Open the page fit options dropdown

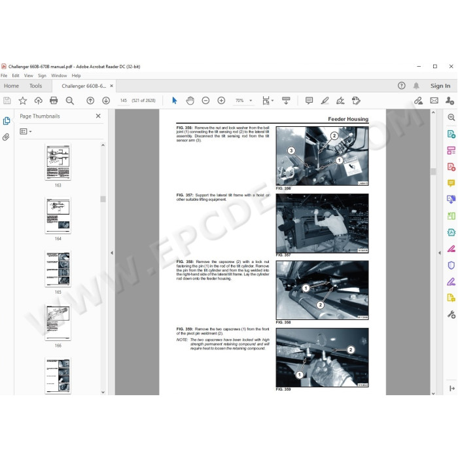click(272, 101)
